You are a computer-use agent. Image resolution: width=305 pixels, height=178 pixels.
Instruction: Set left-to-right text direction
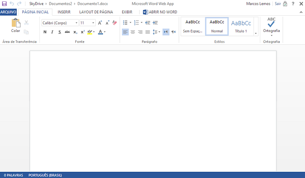pos(166,32)
